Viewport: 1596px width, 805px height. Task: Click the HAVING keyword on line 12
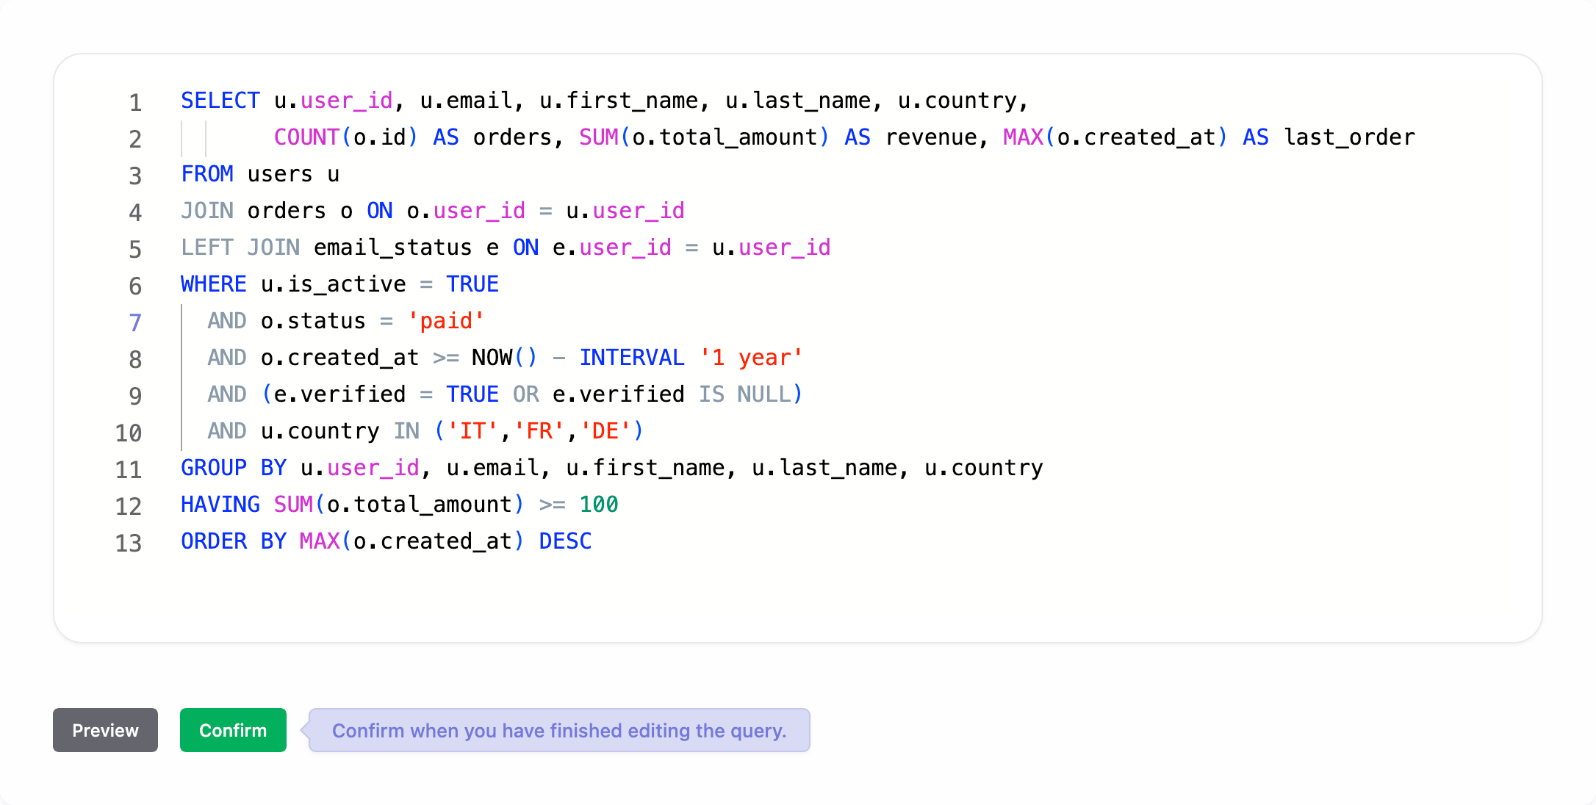220,505
